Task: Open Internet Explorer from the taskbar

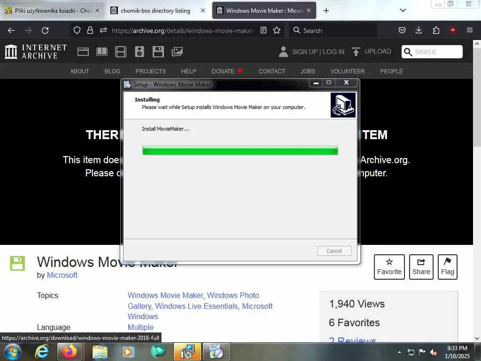Action: tap(42, 352)
